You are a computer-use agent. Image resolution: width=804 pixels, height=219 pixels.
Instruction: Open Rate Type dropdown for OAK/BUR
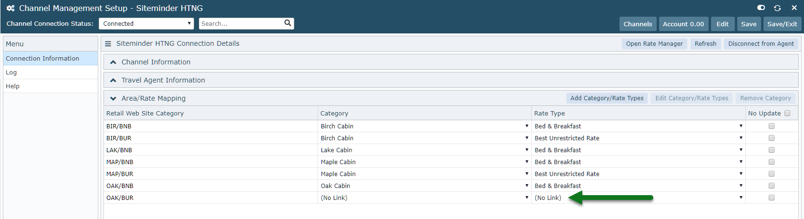(639, 198)
